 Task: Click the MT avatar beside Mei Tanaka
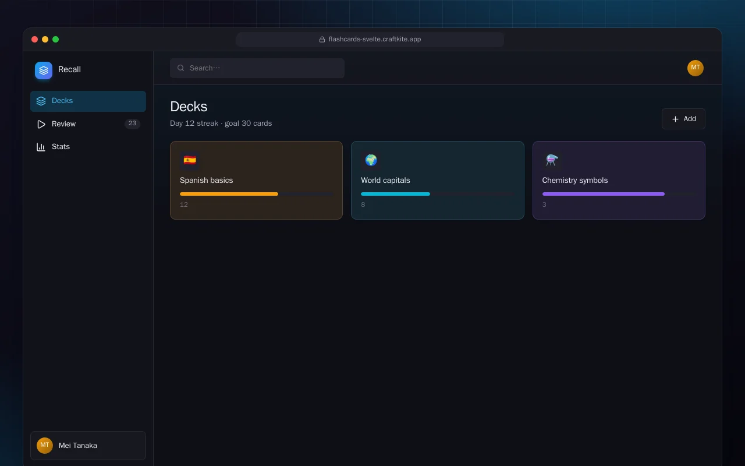point(45,446)
